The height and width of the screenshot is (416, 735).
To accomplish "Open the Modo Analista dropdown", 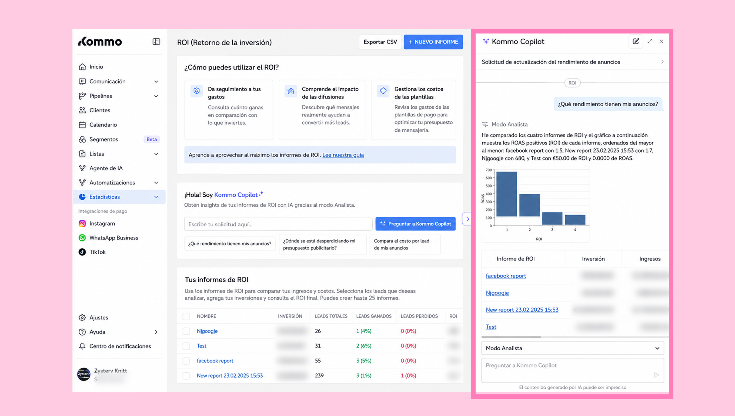I will pos(573,348).
